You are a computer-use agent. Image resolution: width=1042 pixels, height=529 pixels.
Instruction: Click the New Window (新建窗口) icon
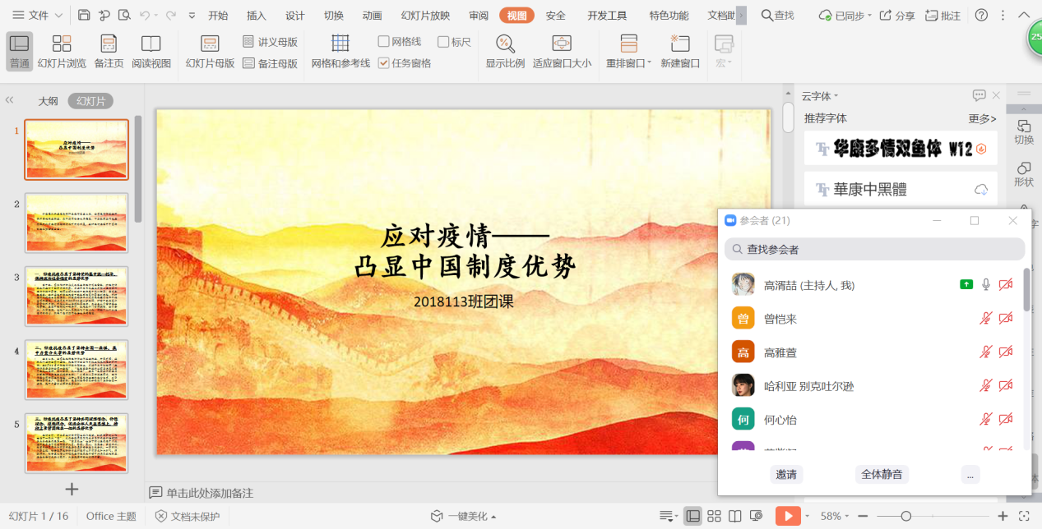point(679,44)
